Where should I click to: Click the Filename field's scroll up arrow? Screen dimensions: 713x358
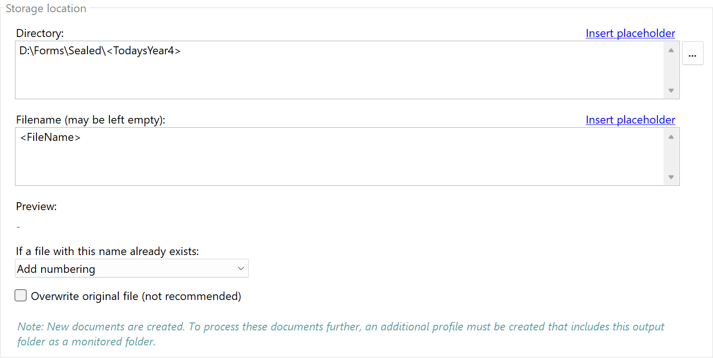(x=671, y=137)
